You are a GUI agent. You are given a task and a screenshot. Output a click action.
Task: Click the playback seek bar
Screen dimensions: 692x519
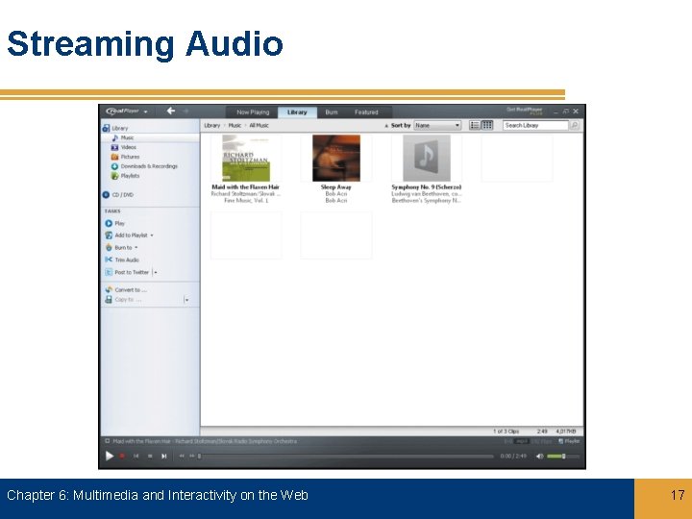[346, 456]
